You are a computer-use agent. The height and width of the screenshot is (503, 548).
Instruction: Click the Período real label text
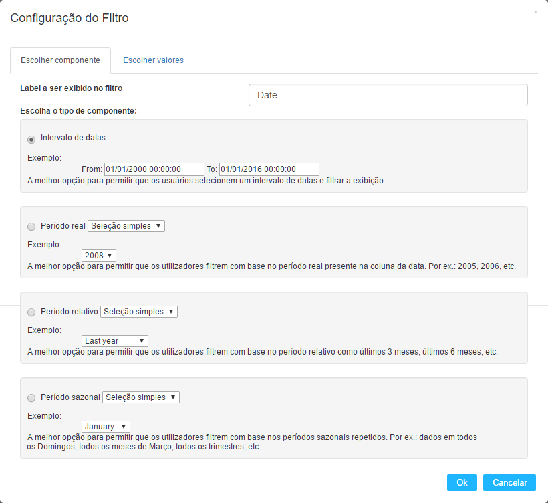[63, 226]
